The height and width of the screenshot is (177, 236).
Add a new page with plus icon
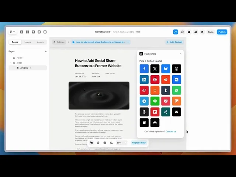[x=46, y=51]
